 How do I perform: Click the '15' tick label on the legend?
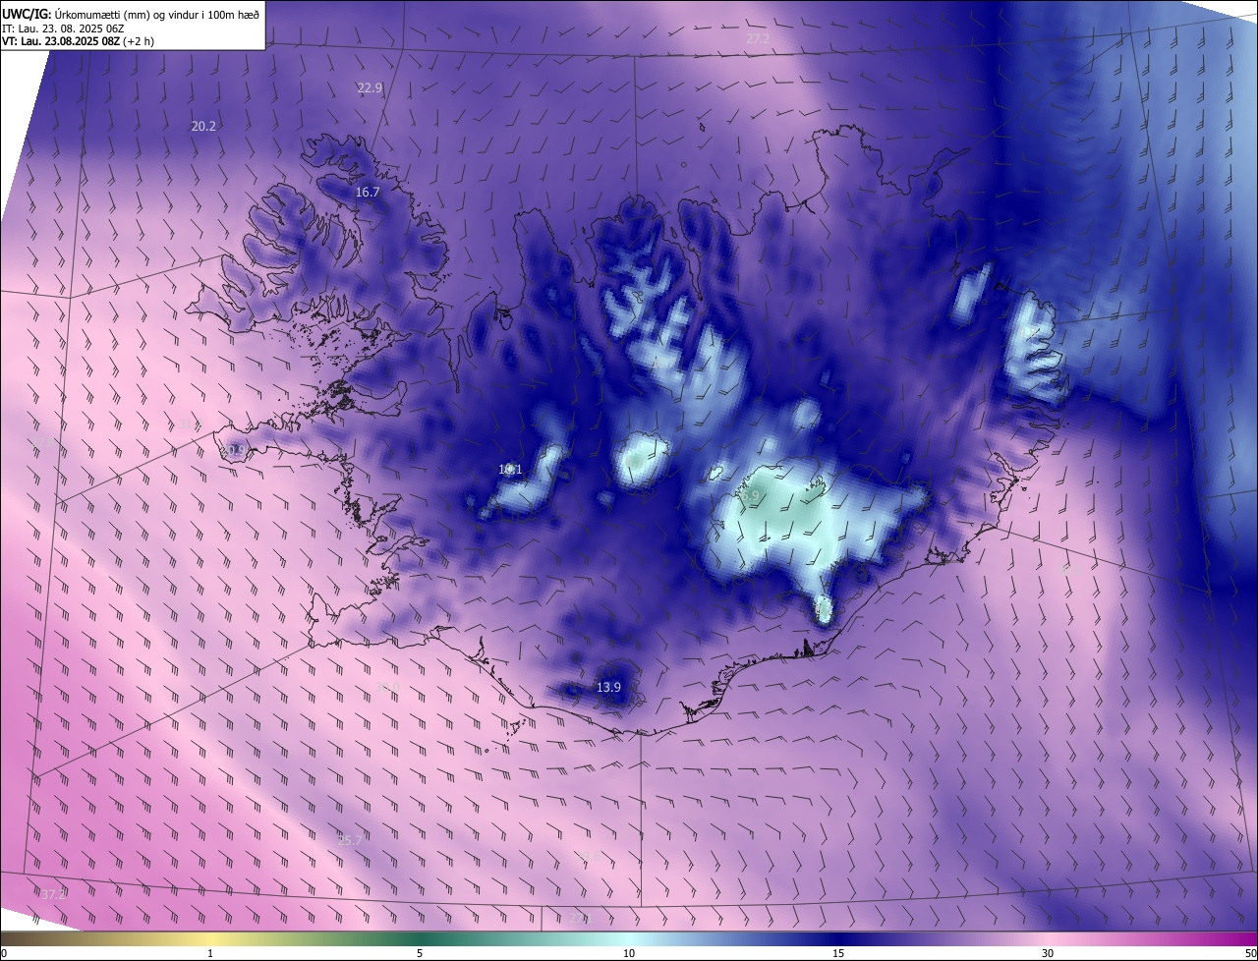[x=838, y=954]
